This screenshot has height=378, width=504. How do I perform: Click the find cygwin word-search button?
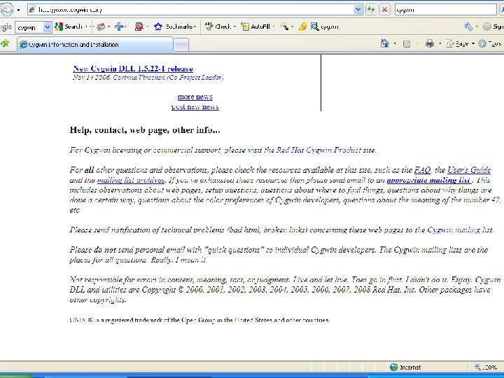325,27
